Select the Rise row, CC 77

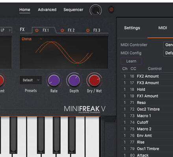tap(147, 142)
